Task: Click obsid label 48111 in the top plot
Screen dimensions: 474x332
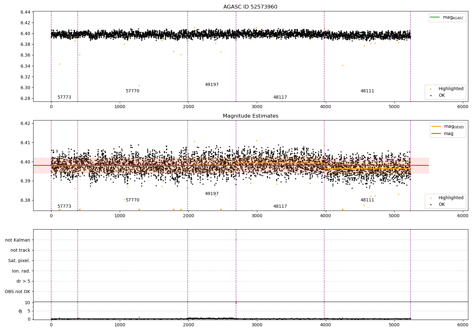Action: 367,91
